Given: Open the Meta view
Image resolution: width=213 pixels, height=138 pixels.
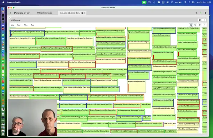Looking at the screenshot, I should 32,25.
